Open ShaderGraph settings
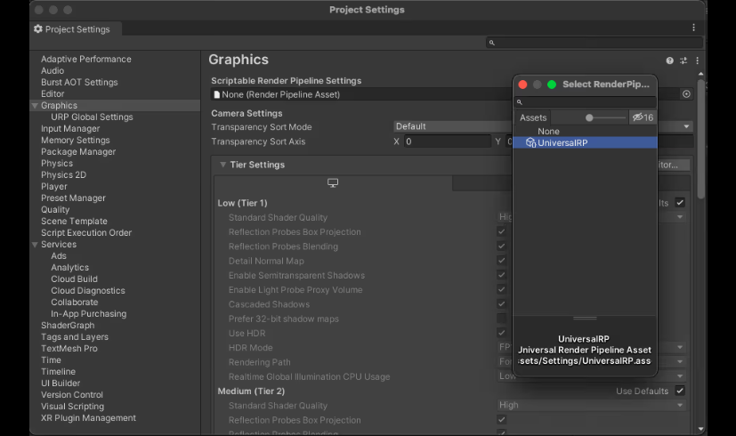Screen dimensions: 736x436 point(68,326)
